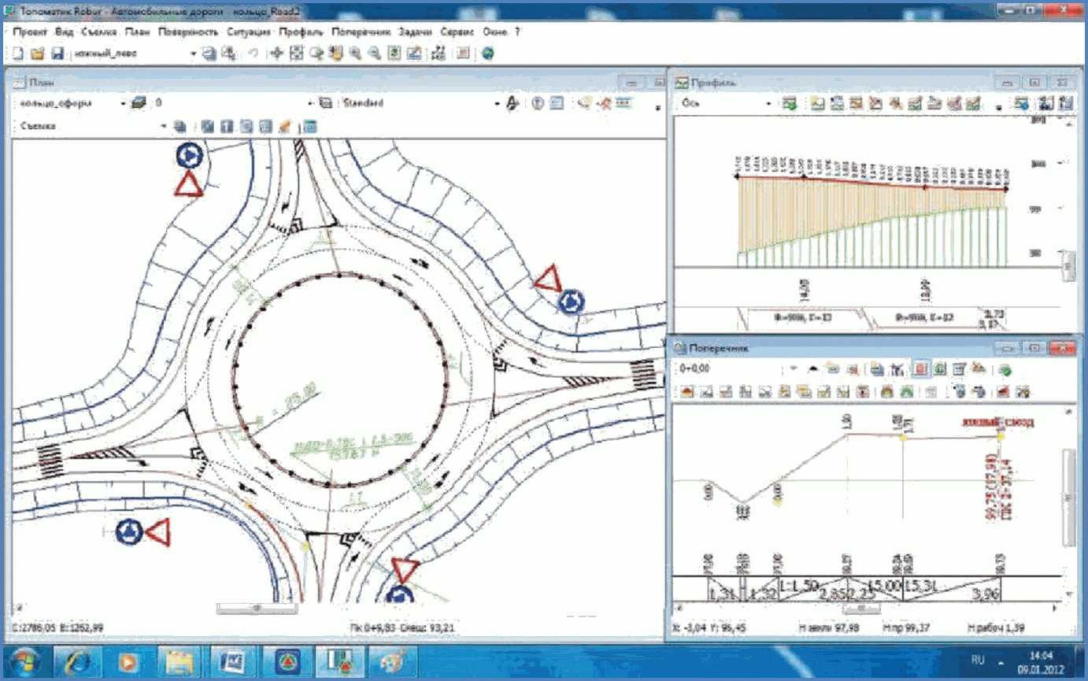Open the Съемка dropdown in План toolbar
Image resolution: width=1088 pixels, height=681 pixels.
164,126
